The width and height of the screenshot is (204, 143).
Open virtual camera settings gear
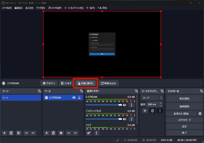200,114
